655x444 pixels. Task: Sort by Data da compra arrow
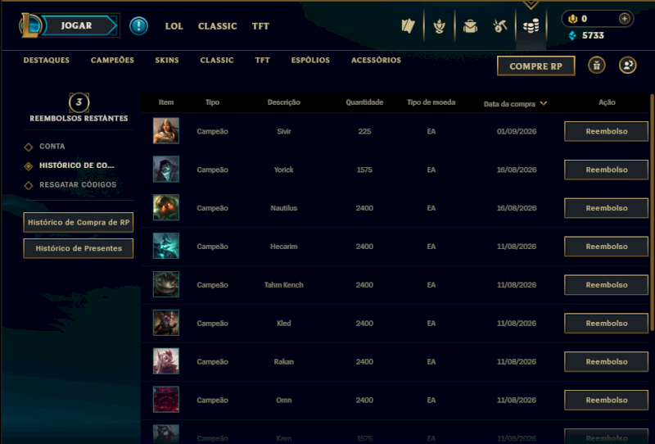pos(543,103)
